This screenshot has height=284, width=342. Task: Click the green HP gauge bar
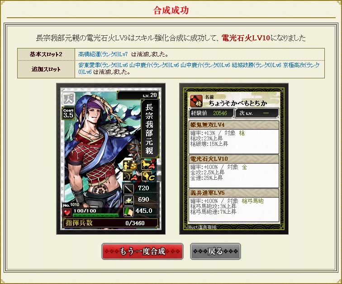pyautogui.click(x=96, y=215)
